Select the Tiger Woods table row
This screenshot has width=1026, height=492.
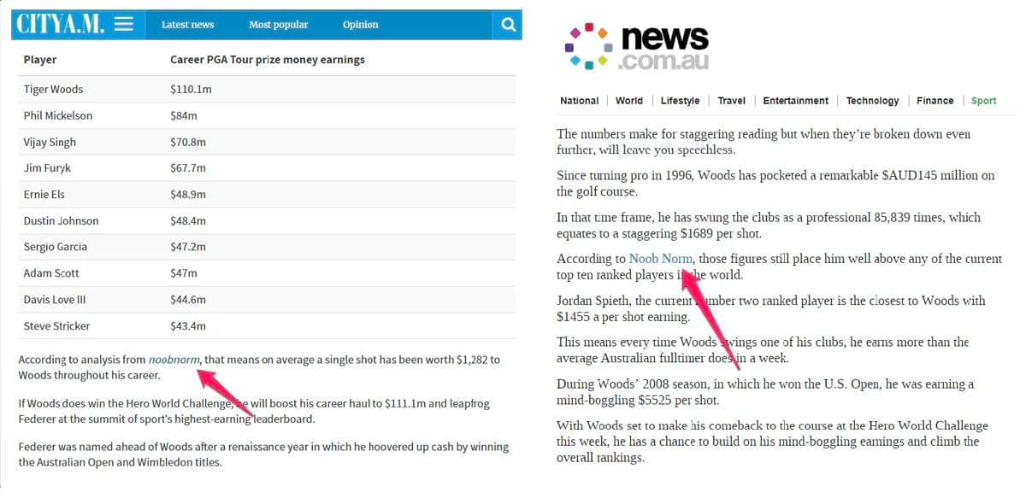click(x=256, y=89)
